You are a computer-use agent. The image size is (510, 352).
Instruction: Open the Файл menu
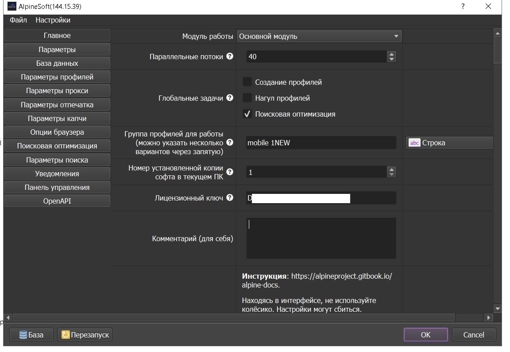(x=18, y=20)
